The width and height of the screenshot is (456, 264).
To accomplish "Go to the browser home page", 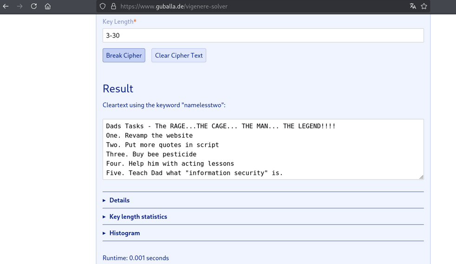I will (48, 6).
